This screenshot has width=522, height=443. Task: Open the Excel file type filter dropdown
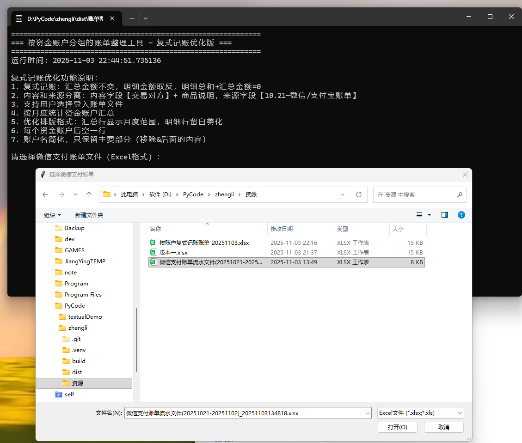(x=420, y=413)
